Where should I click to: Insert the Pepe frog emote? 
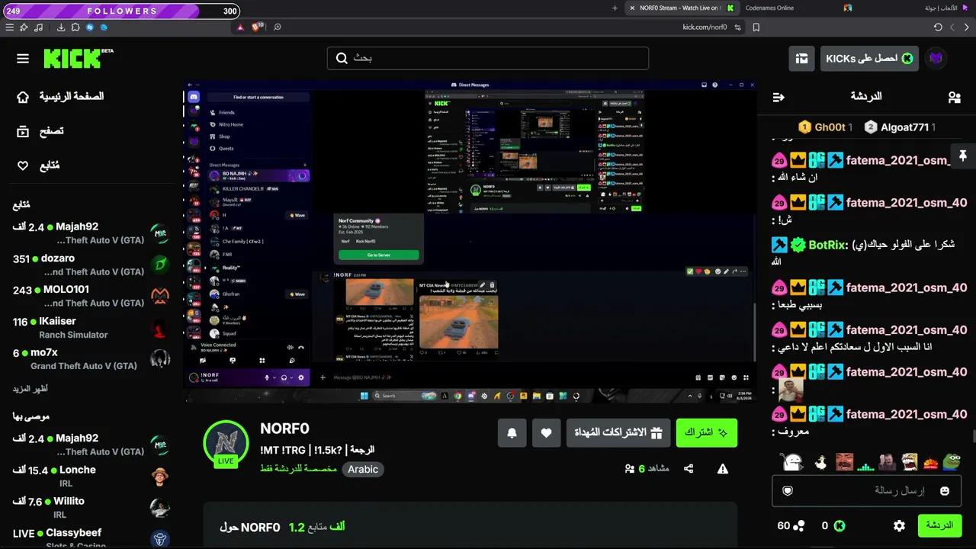953,461
